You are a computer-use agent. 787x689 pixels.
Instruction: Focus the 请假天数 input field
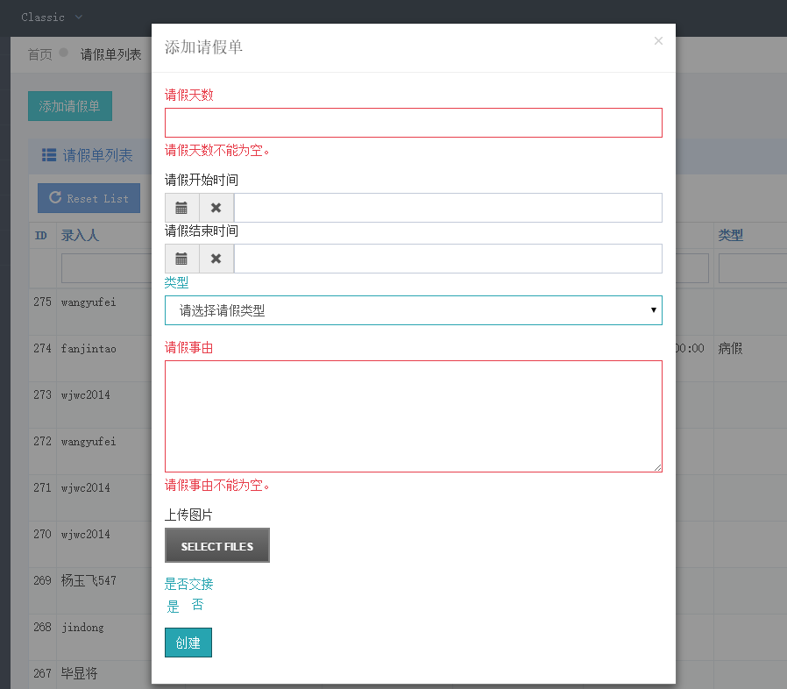pos(413,123)
